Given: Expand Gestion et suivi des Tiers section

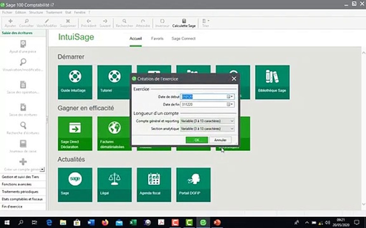Looking at the screenshot, I should pyautogui.click(x=23, y=177).
